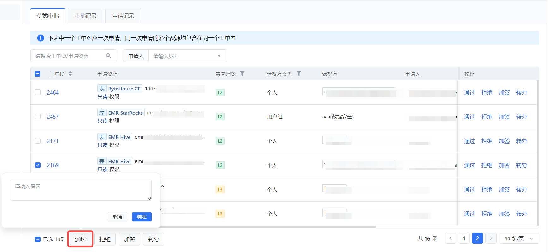The image size is (548, 252).
Task: Open order ID 2464 link
Action: coord(53,92)
